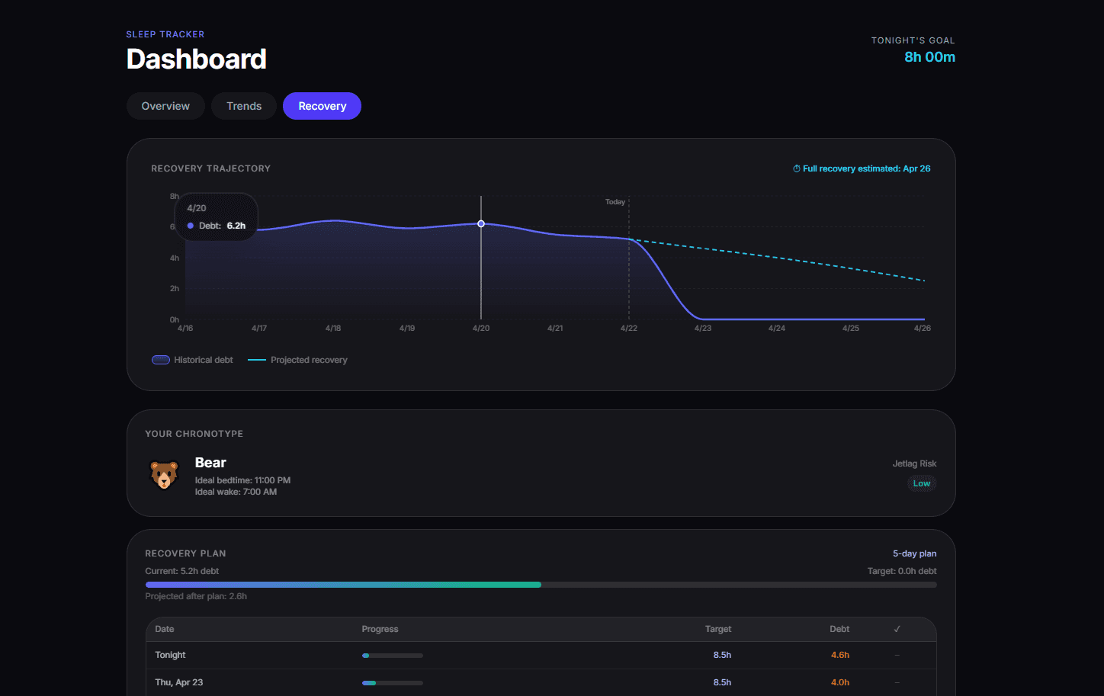This screenshot has height=696, width=1104.
Task: Click the 8.5h target in Thu, Apr 23 row
Action: [722, 682]
